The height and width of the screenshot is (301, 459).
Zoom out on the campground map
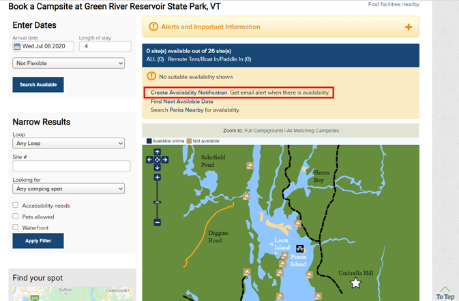157,223
